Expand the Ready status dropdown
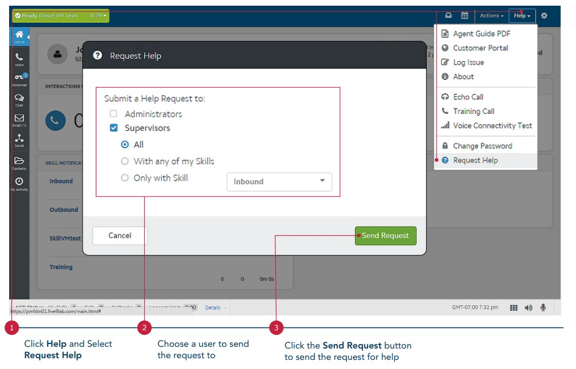This screenshot has width=576, height=369. pyautogui.click(x=60, y=15)
